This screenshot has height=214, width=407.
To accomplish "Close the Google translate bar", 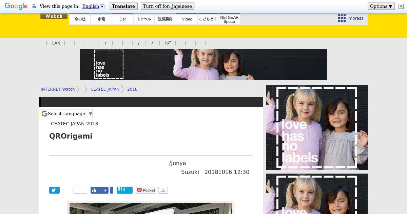I will pos(401,6).
